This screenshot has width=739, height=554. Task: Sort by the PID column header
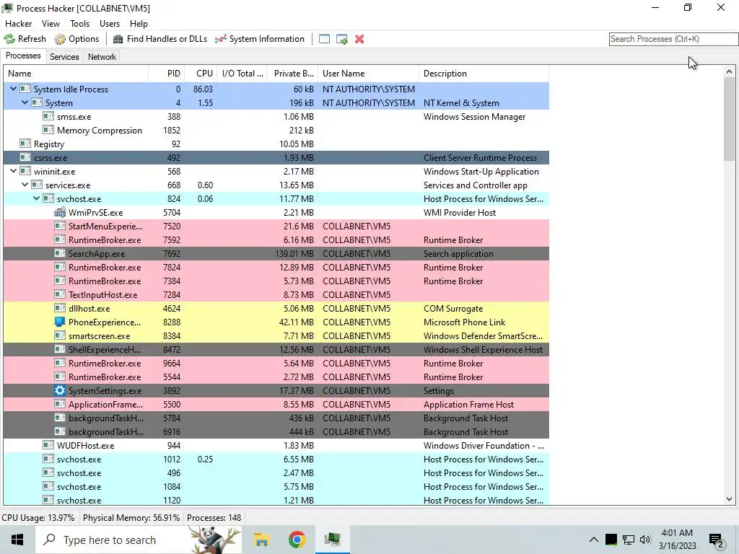(x=166, y=74)
